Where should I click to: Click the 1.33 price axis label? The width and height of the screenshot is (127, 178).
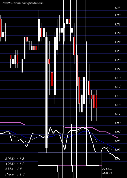click(117, 15)
